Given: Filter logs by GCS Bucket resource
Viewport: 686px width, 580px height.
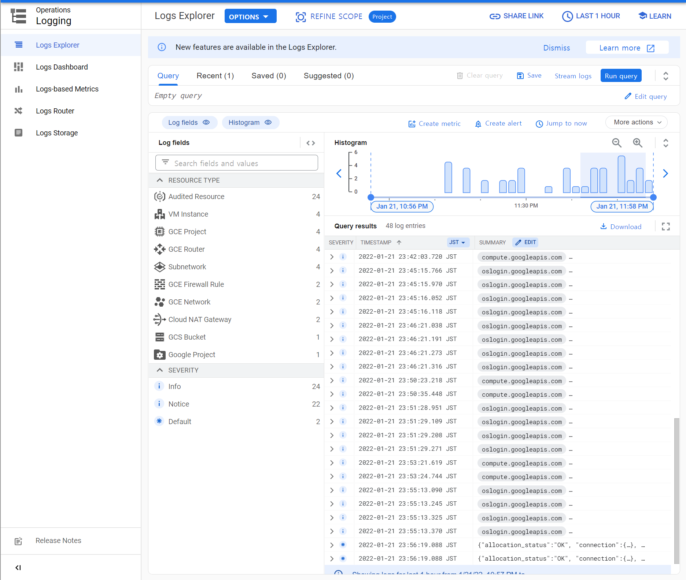Looking at the screenshot, I should pyautogui.click(x=236, y=337).
